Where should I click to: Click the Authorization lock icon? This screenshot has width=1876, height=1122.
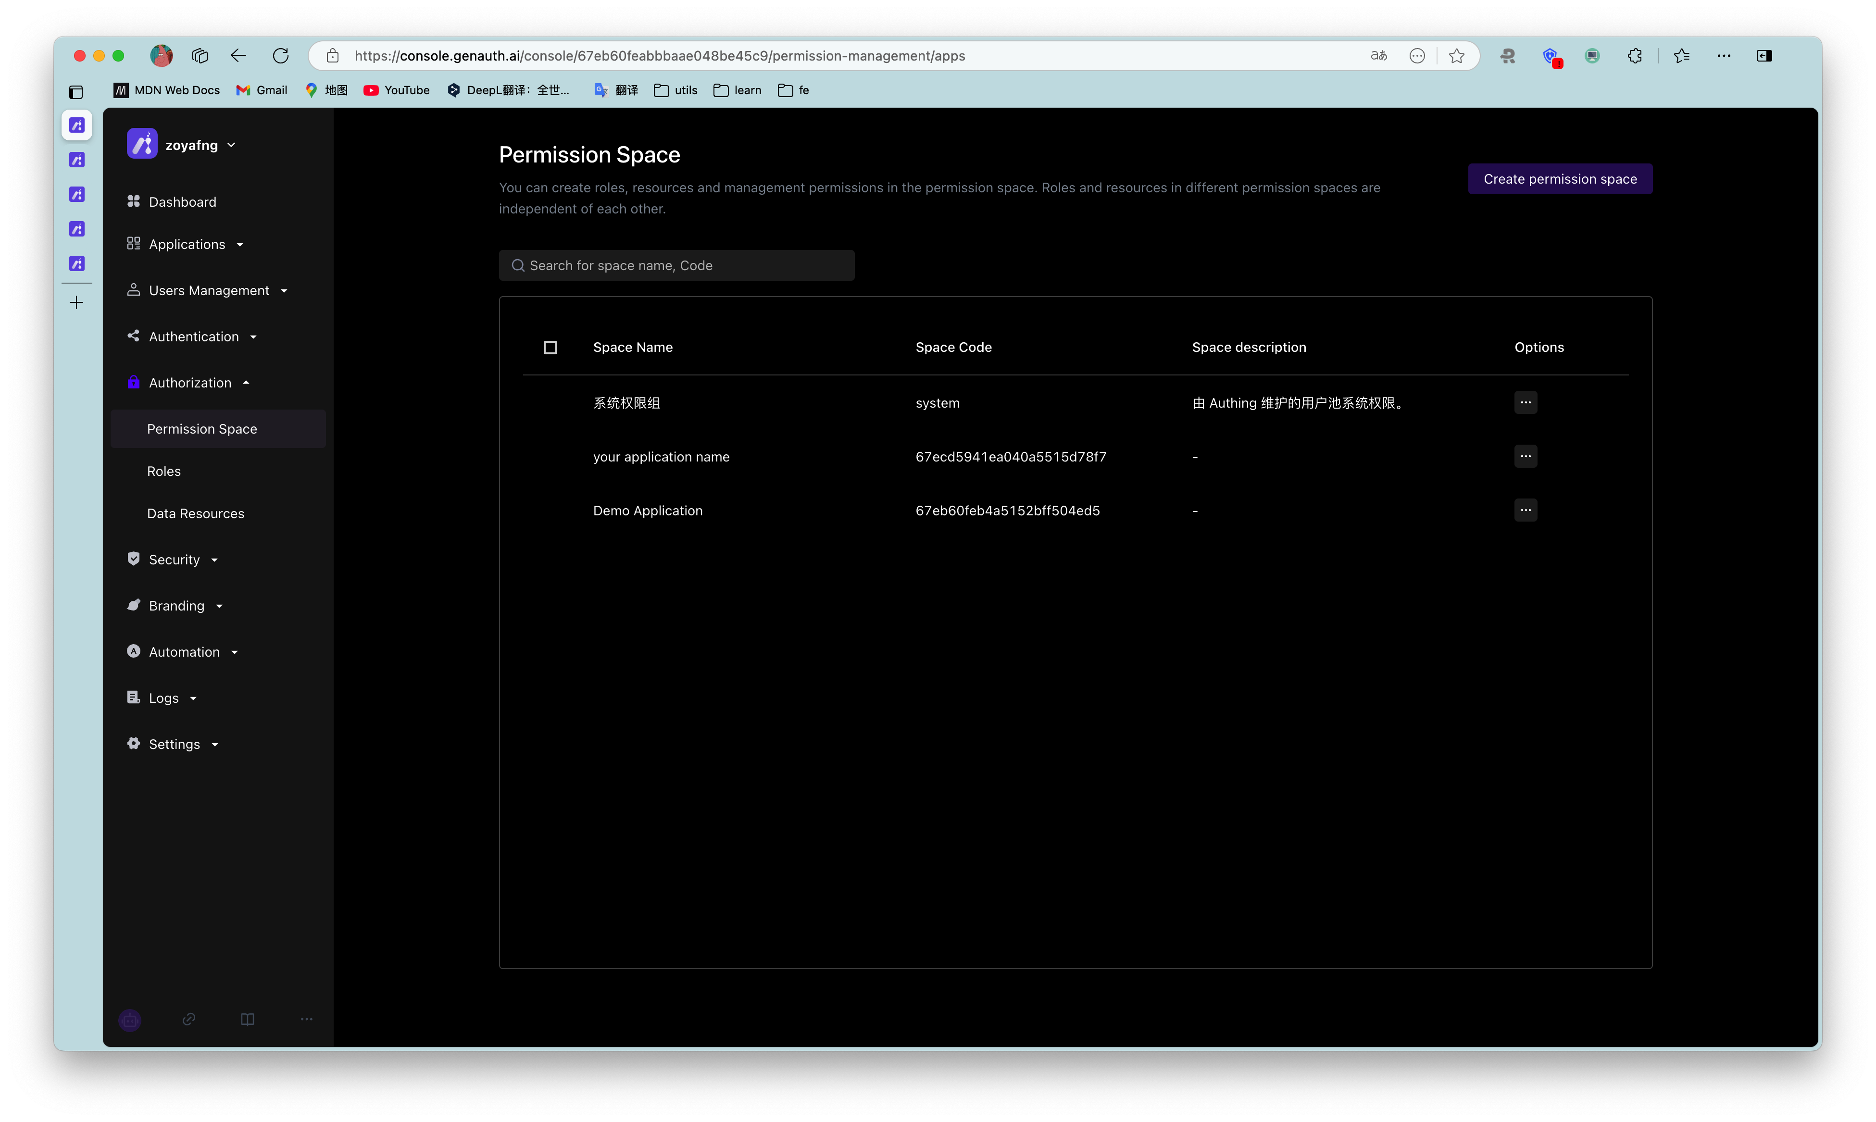134,382
